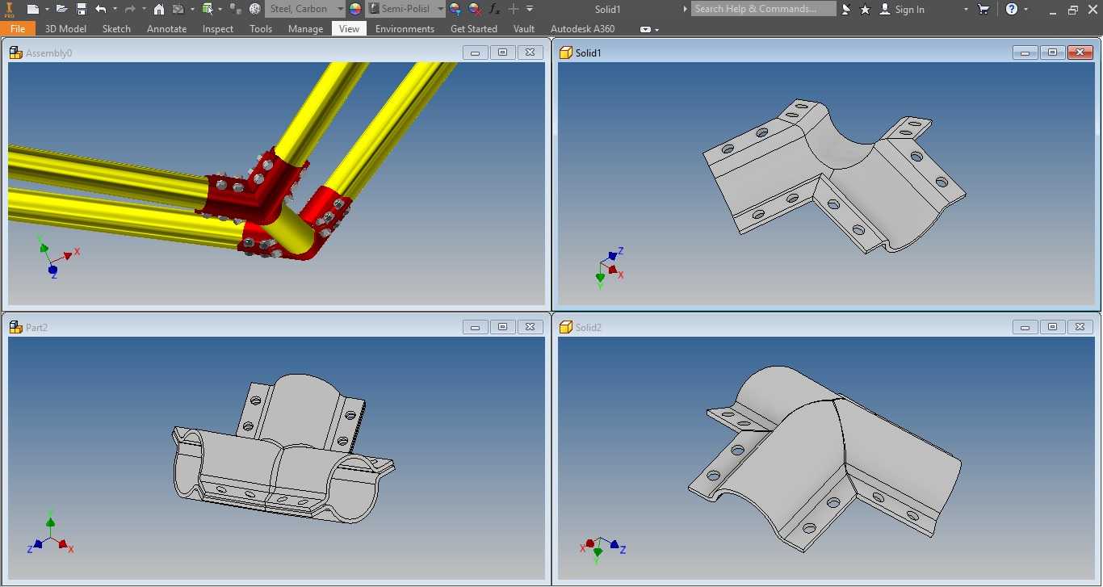Expand the Undo history dropdown arrow
Viewport: 1103px width, 587px height.
click(115, 9)
